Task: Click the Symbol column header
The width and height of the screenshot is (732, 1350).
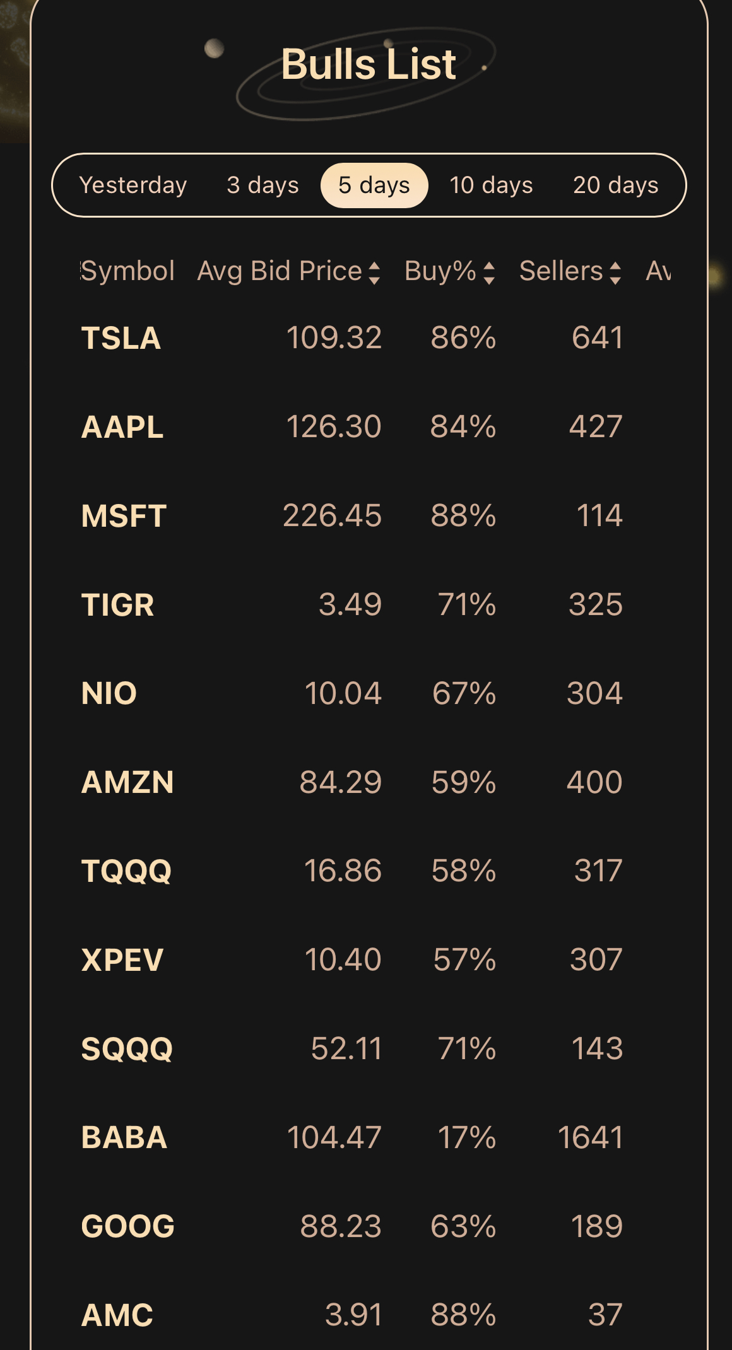Action: (x=127, y=271)
